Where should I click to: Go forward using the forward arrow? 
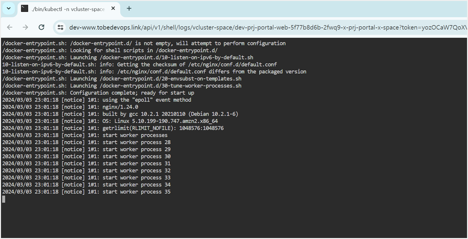[25, 27]
